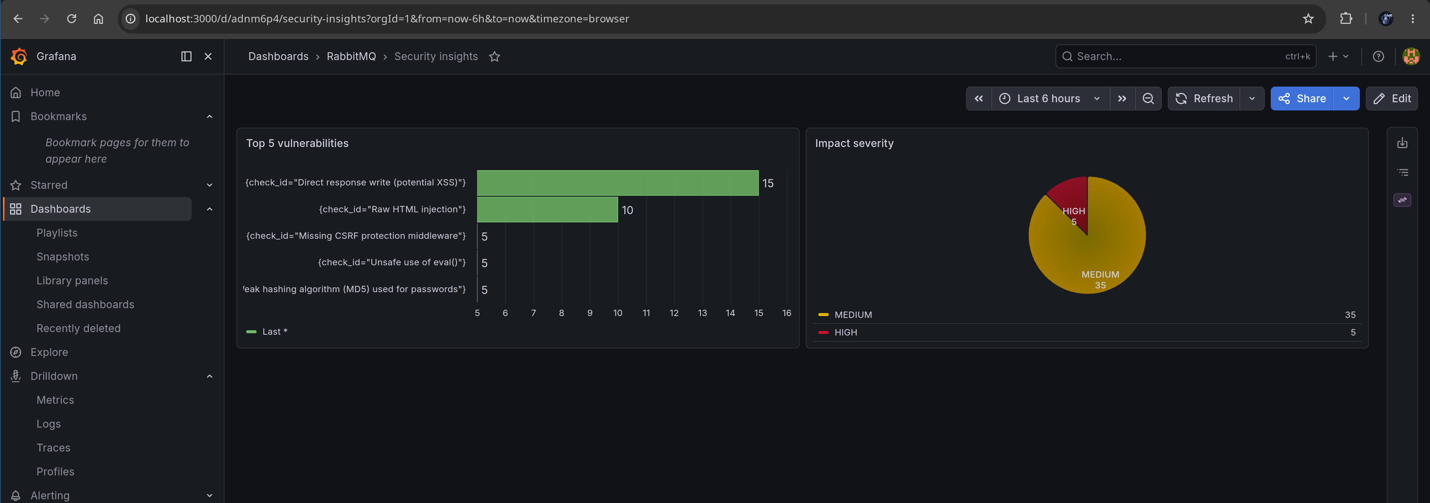Click the Top 5 vulnerabilities panel title
Screen dimensions: 1430x503
pyautogui.click(x=297, y=143)
